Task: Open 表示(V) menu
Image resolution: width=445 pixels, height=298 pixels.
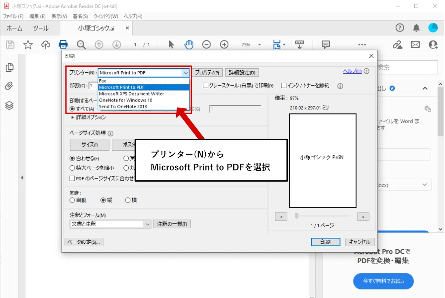Action: (59, 16)
